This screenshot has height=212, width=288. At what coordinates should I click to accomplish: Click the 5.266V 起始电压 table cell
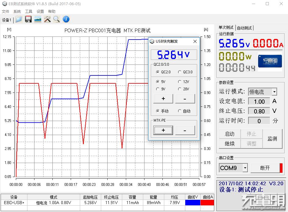click(91, 203)
